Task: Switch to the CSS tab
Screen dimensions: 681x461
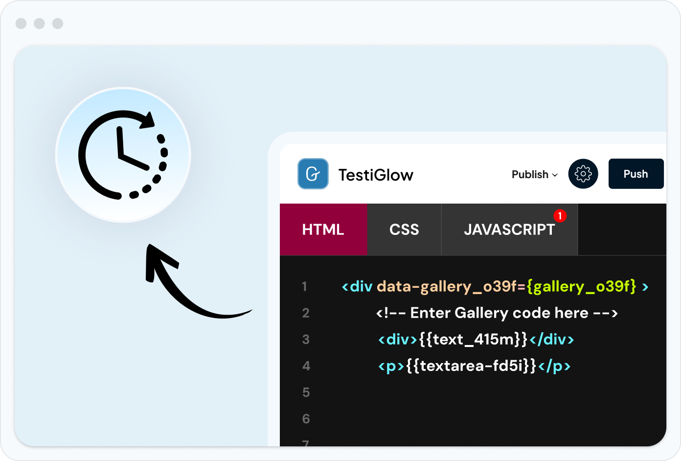Action: pyautogui.click(x=404, y=230)
